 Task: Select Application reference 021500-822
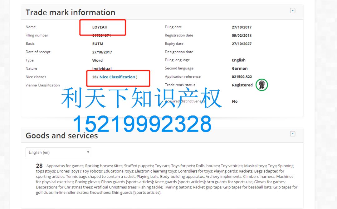pyautogui.click(x=242, y=77)
